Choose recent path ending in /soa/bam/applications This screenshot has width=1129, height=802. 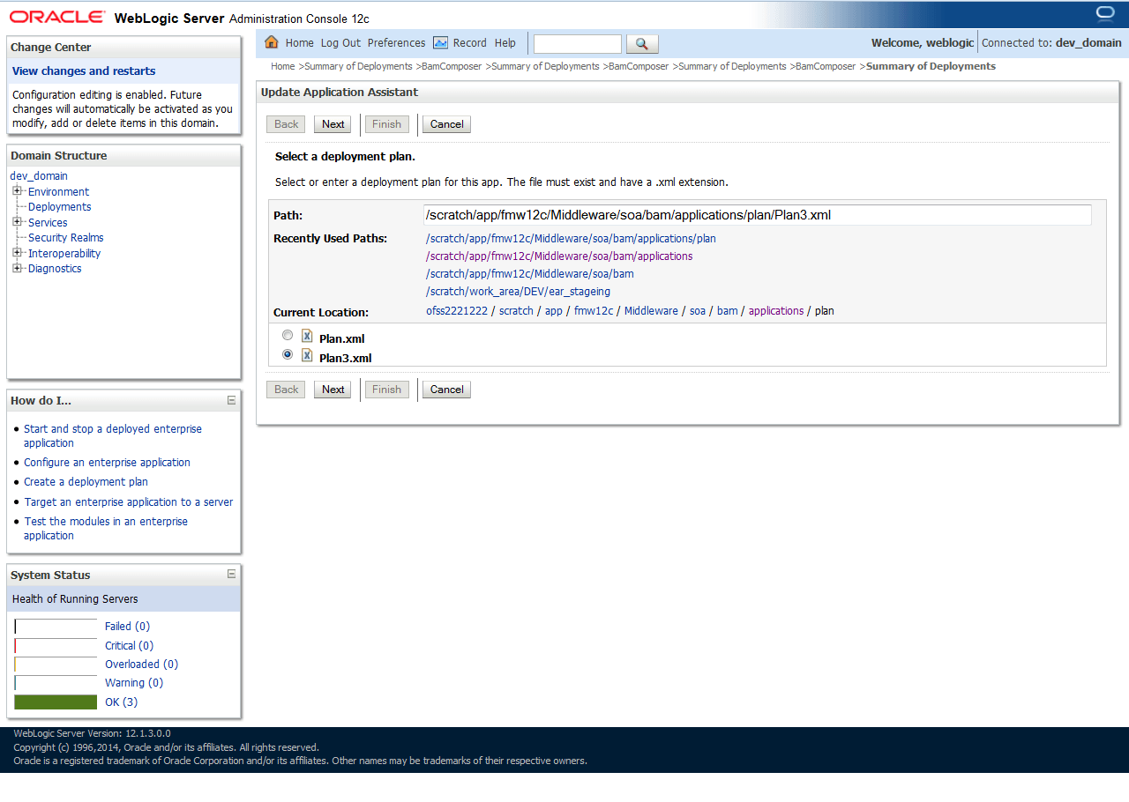(x=559, y=256)
